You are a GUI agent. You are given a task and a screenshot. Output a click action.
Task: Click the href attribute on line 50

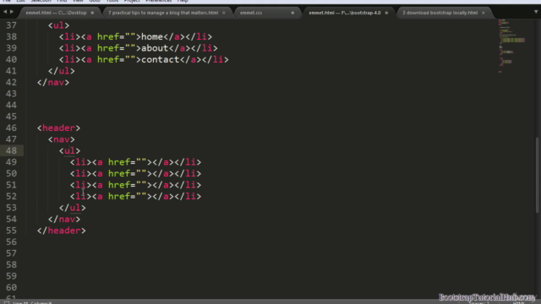click(x=119, y=173)
